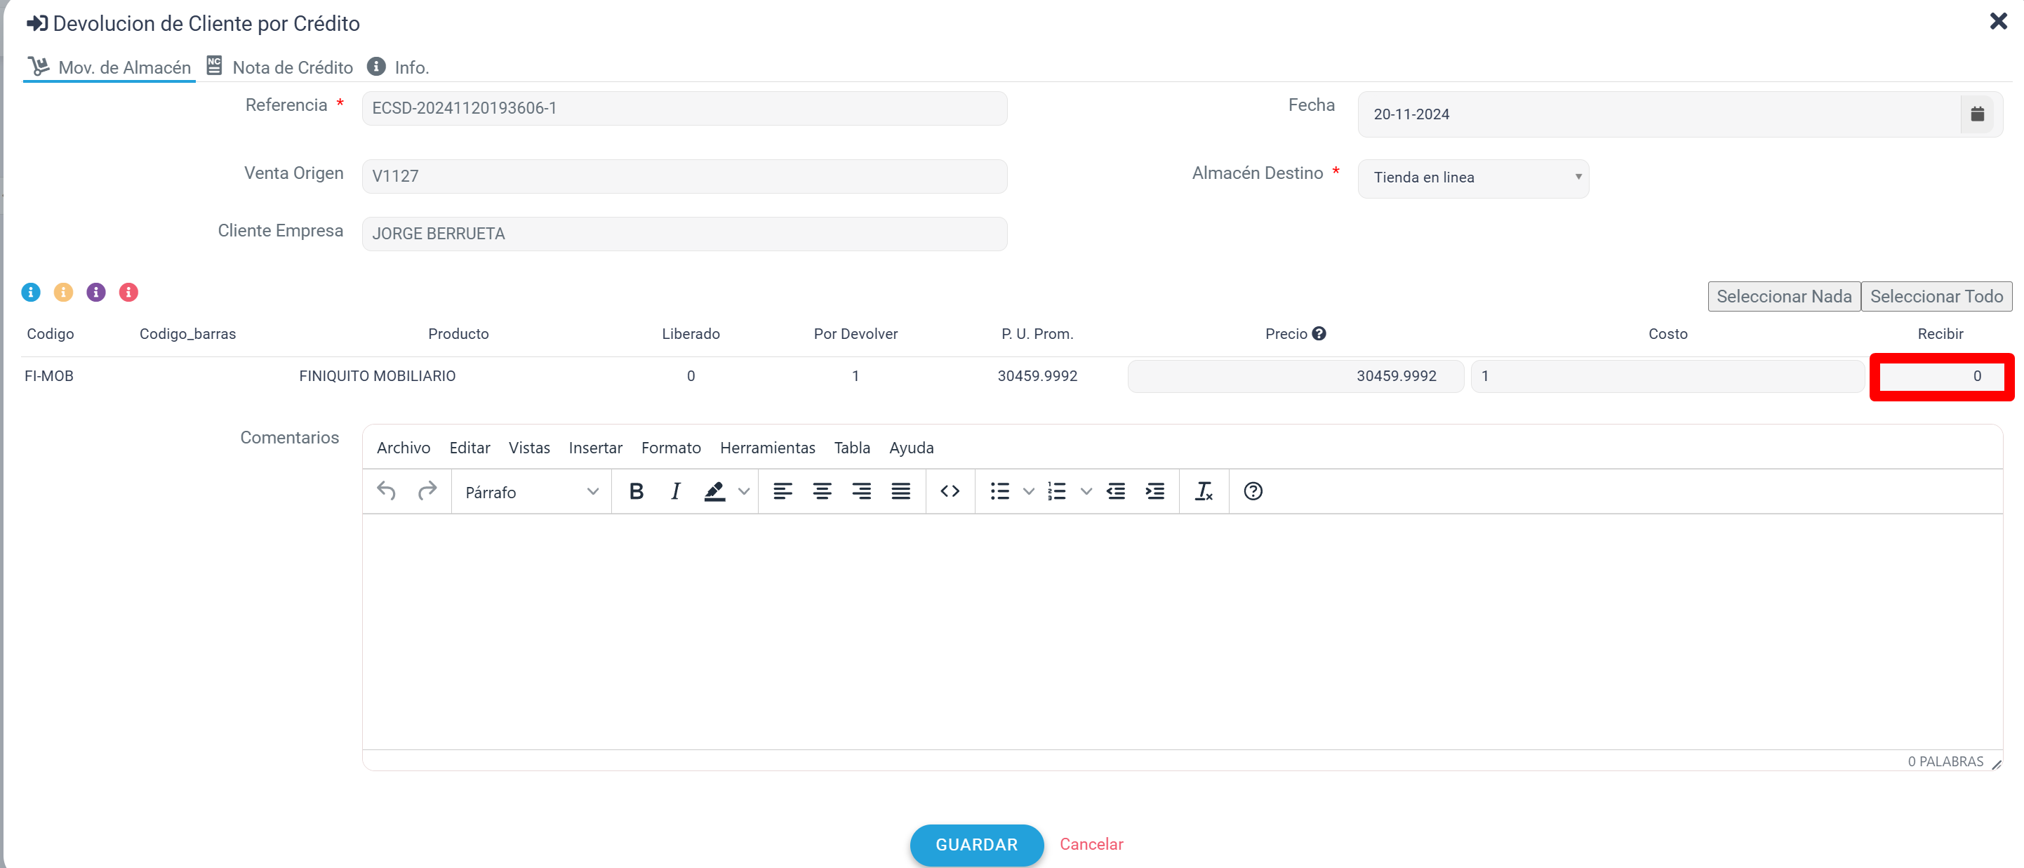Click the 0 PALABRAS word count

pyautogui.click(x=1945, y=761)
